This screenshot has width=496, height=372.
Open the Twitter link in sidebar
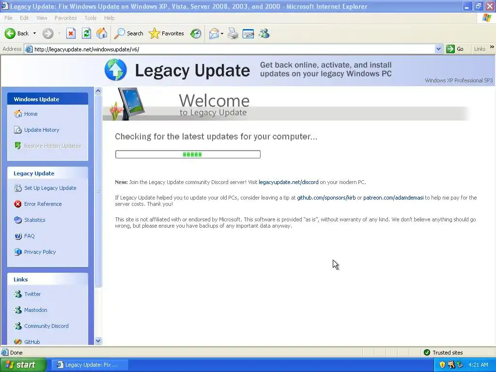(32, 294)
